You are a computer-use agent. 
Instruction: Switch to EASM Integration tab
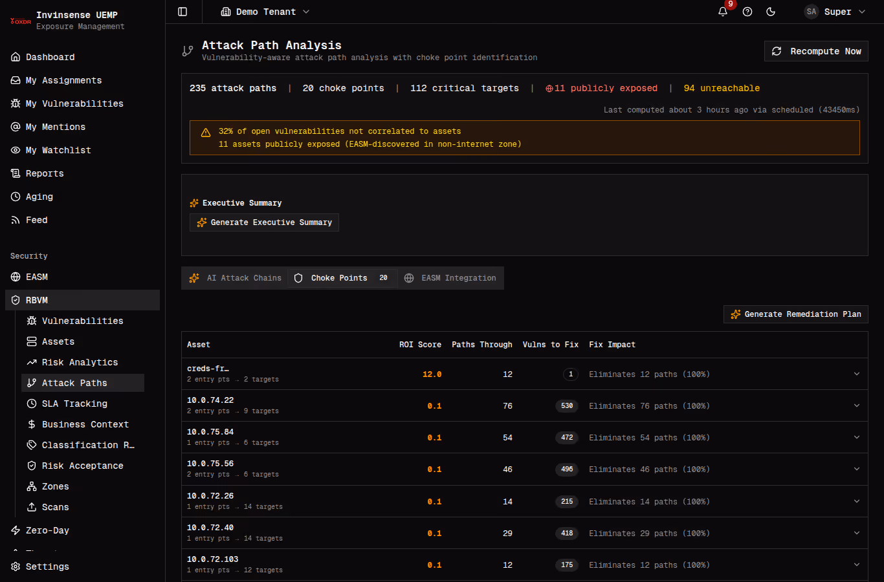click(450, 278)
